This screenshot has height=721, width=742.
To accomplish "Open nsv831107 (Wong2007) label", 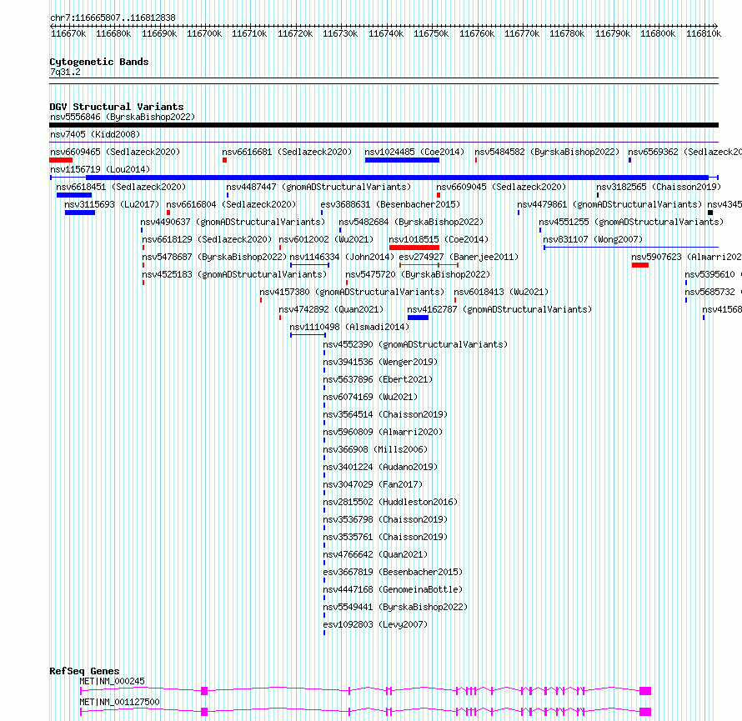I will point(593,239).
